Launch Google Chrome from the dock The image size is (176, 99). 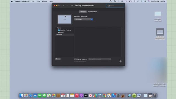(x=104, y=95)
